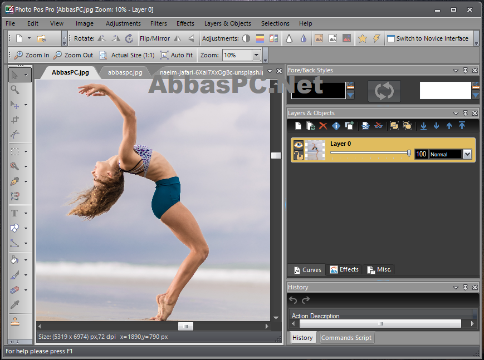Open the Filters menu
The width and height of the screenshot is (484, 360).
[158, 23]
